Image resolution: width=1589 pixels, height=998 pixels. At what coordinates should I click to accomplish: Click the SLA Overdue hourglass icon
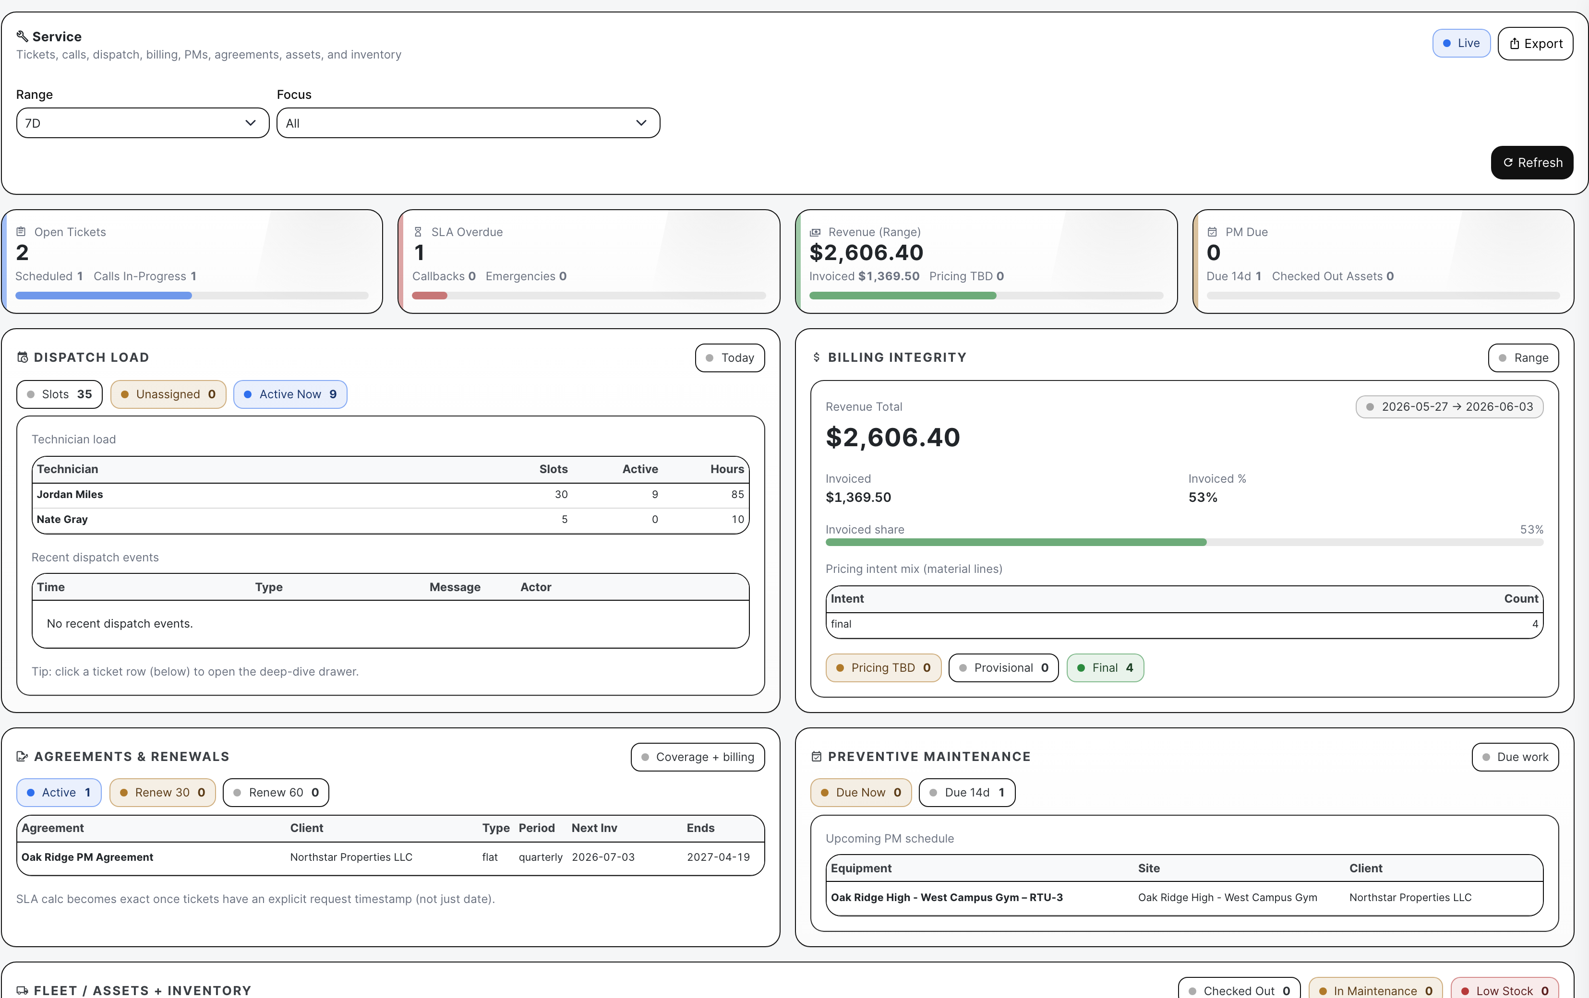418,232
